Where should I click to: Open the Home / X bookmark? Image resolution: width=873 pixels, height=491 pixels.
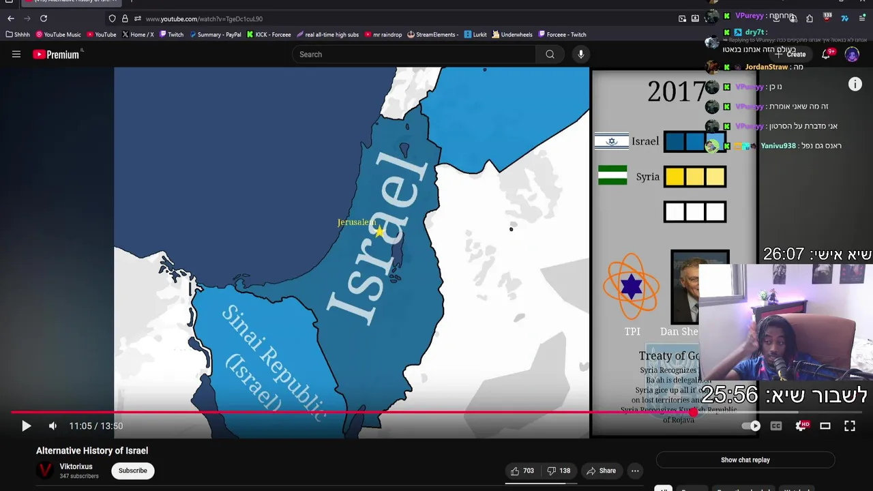[x=138, y=34]
